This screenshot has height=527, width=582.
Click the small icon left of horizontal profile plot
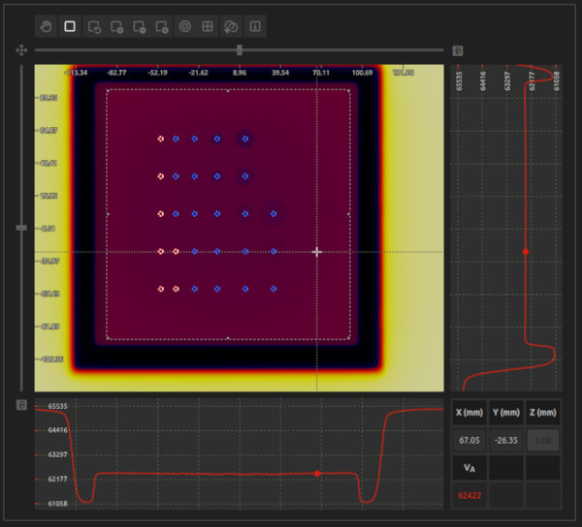21,405
